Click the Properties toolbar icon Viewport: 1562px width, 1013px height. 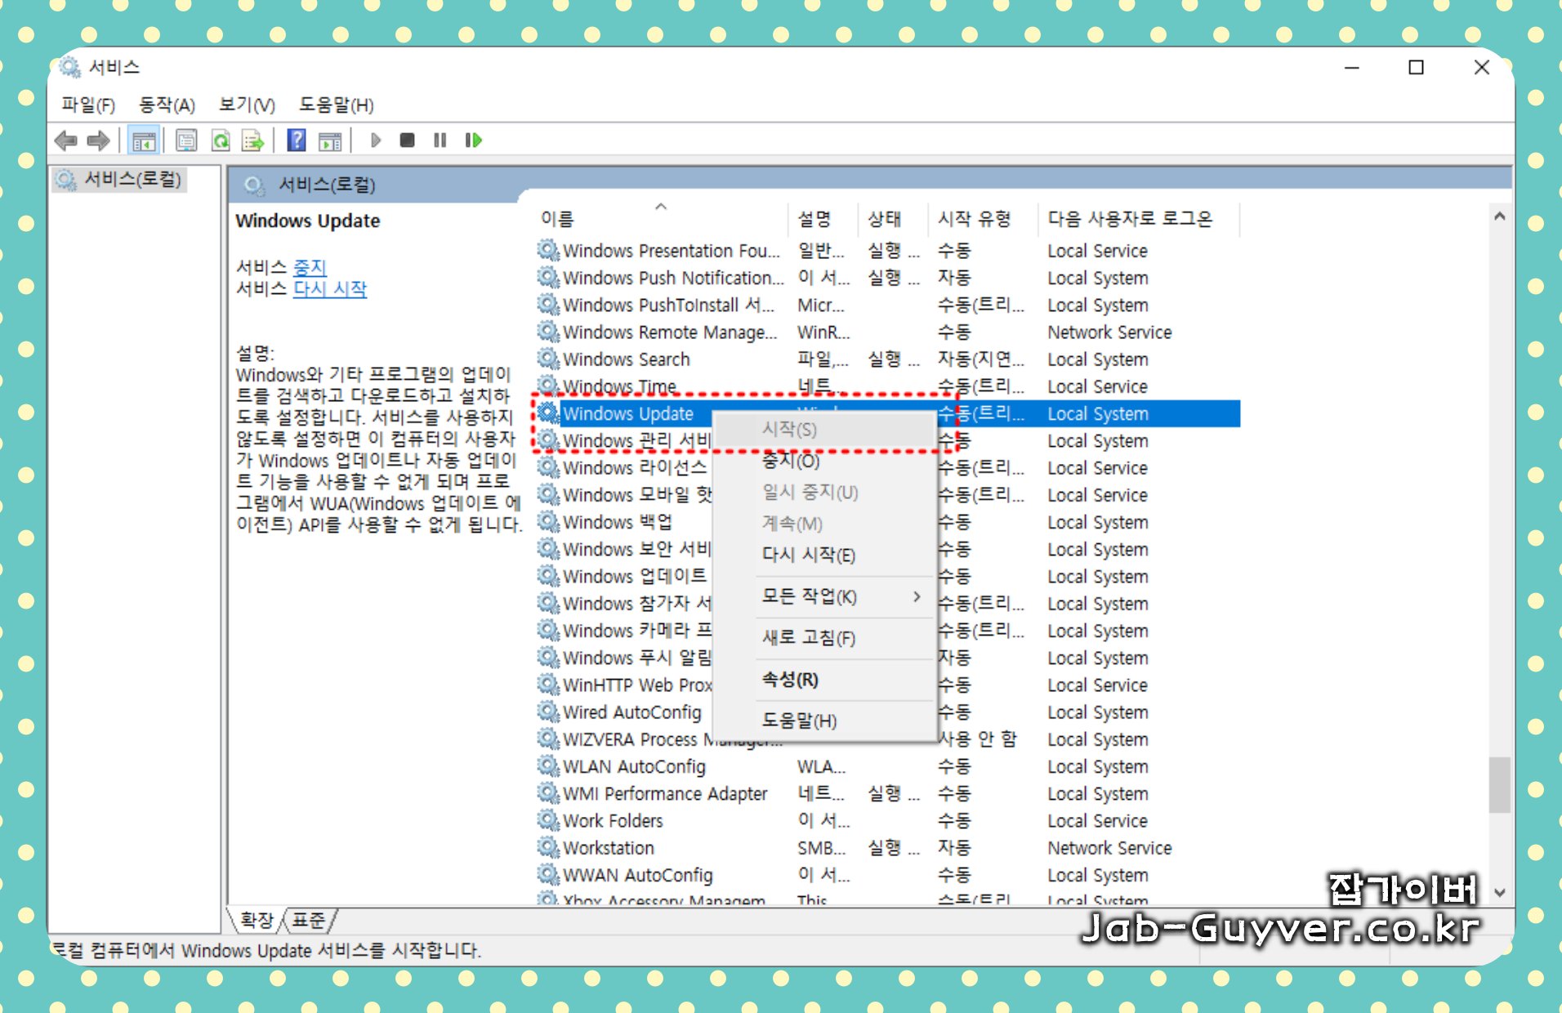(x=186, y=141)
